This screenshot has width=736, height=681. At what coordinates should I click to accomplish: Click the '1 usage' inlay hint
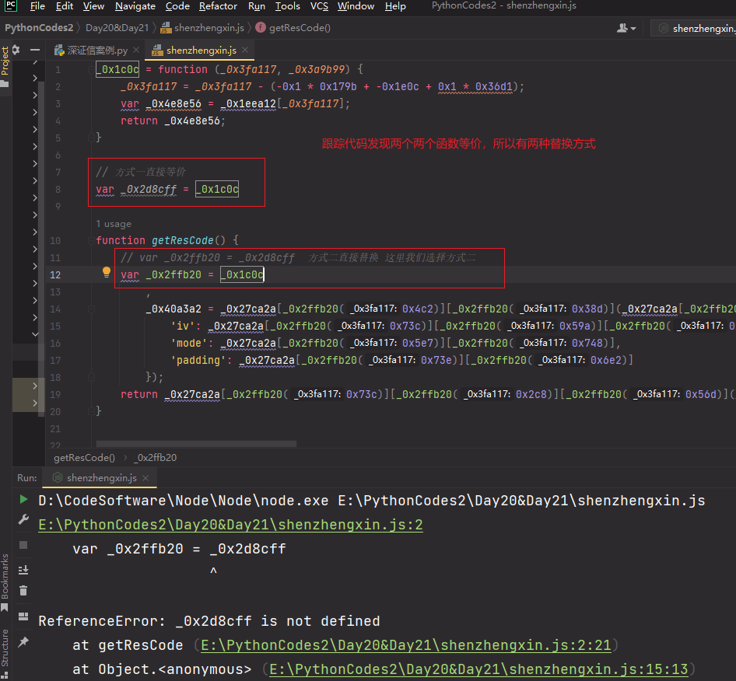coord(114,224)
